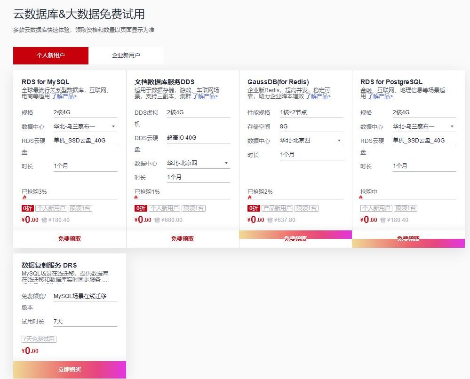
Task: Click 已抢购1% progress bar in DDS card
Action: tap(183, 199)
